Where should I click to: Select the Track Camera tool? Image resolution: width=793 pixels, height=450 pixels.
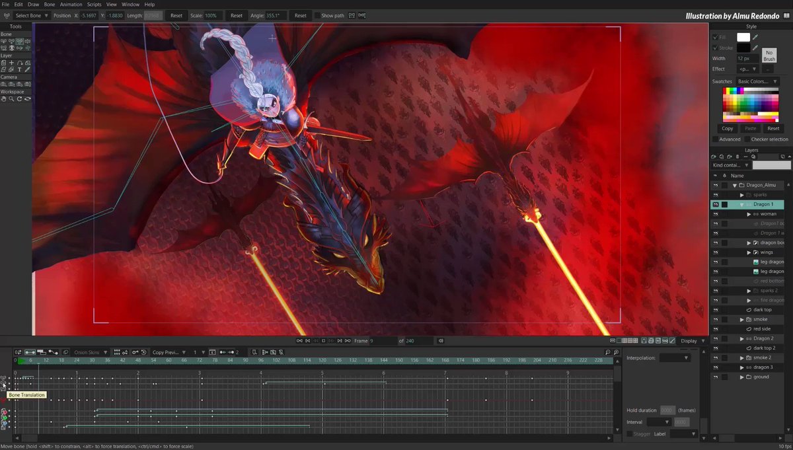tap(3, 85)
